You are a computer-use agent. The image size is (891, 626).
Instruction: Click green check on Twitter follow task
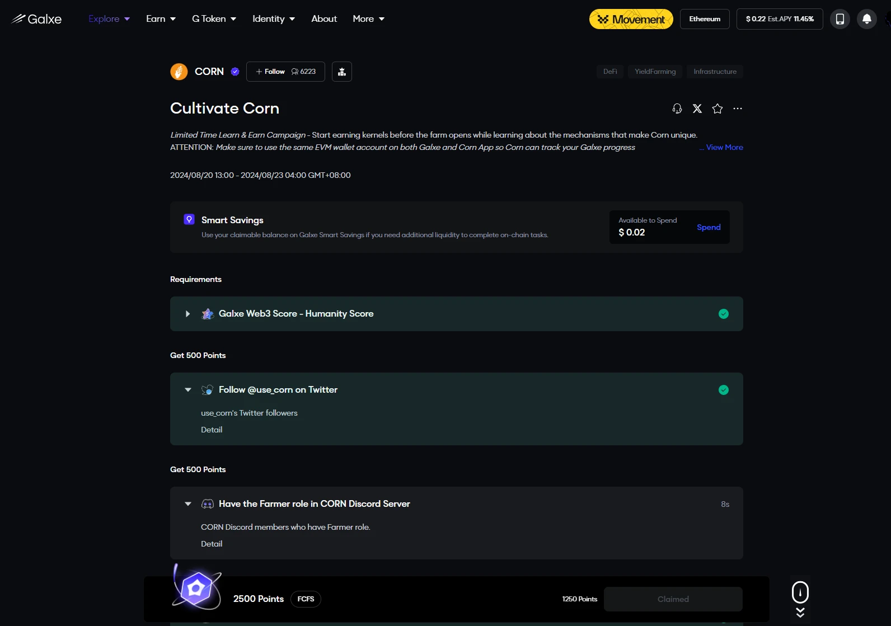click(x=723, y=390)
